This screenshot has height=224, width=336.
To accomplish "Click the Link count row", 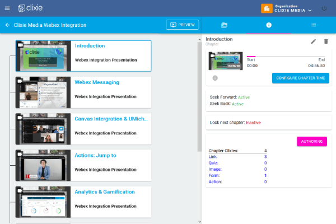I will [x=237, y=157].
